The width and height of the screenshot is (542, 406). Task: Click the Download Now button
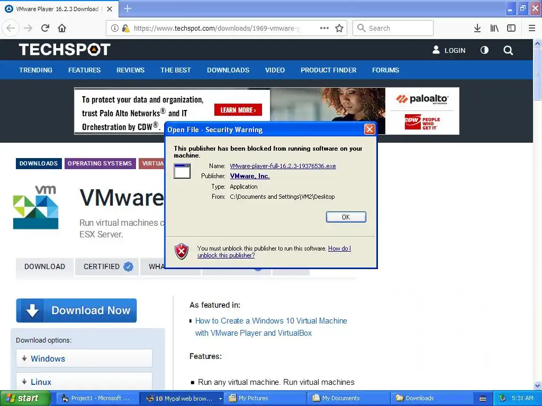pyautogui.click(x=76, y=310)
